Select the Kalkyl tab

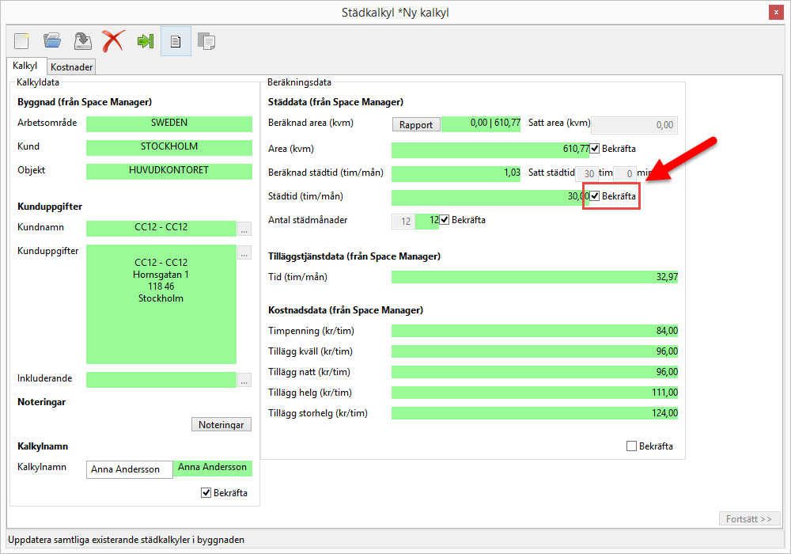25,66
